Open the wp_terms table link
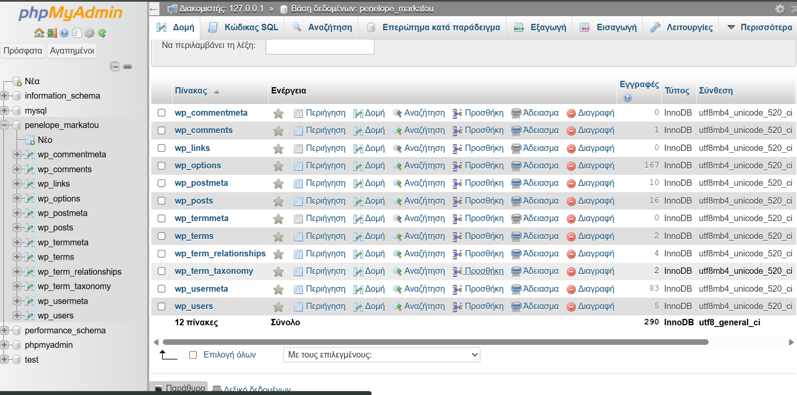797x395 pixels. coord(194,236)
